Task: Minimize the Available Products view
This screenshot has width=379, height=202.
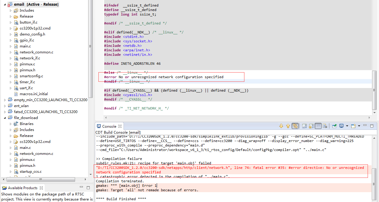Action: tap(81, 187)
